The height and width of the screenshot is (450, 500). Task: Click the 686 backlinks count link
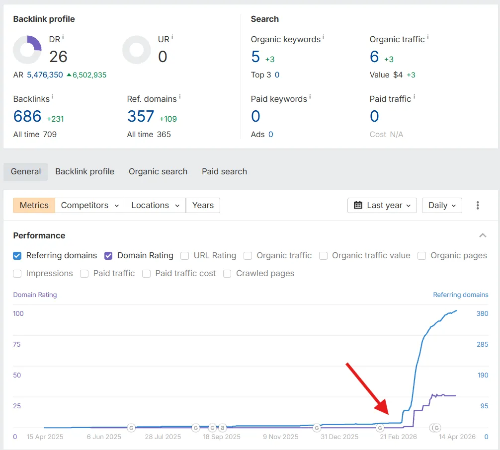pyautogui.click(x=27, y=116)
